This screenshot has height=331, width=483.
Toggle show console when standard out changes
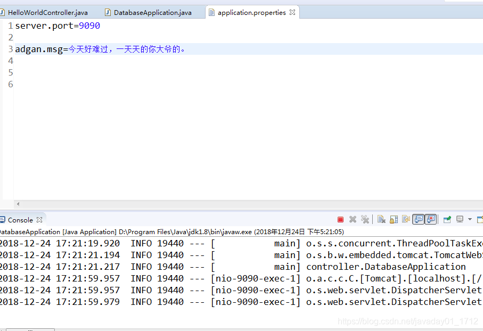pyautogui.click(x=419, y=220)
